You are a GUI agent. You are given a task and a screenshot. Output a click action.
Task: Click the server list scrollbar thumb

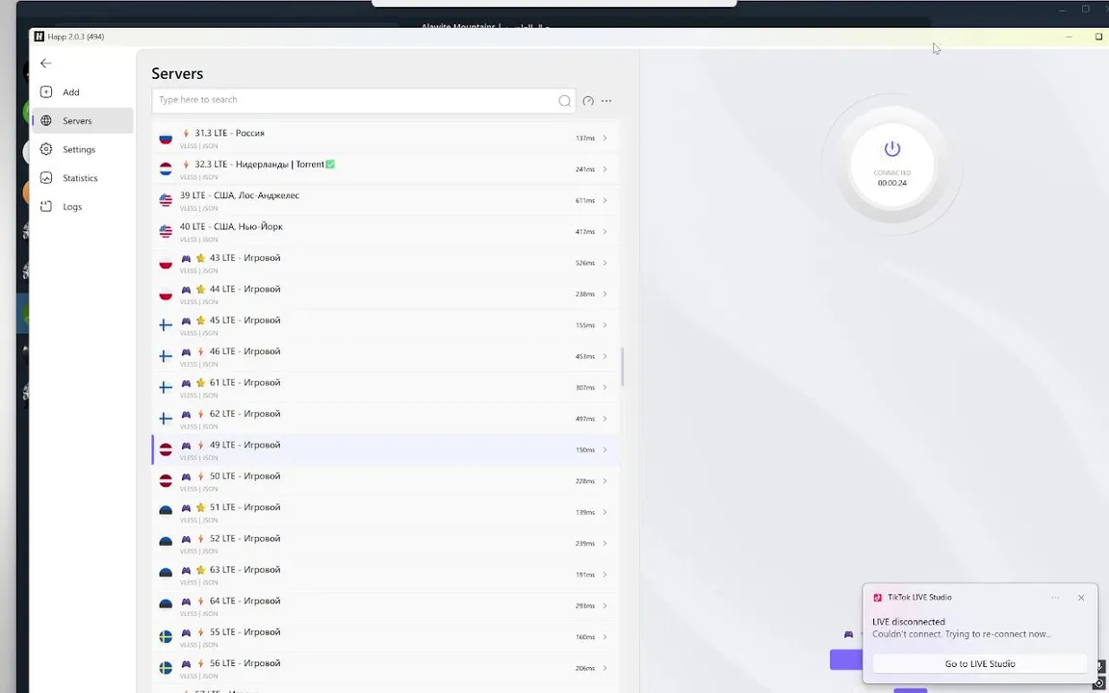click(x=623, y=367)
